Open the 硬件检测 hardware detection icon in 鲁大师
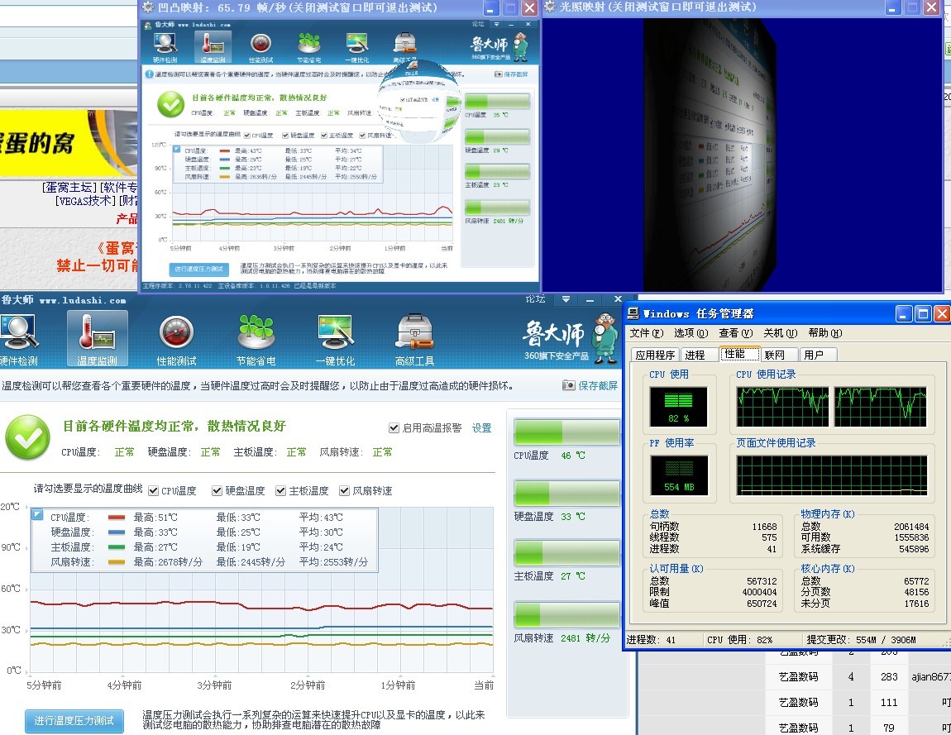Screen dimensions: 951x735 pos(19,340)
